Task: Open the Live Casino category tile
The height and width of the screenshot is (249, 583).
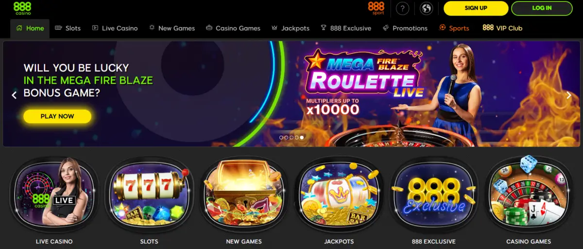Action: (x=54, y=195)
